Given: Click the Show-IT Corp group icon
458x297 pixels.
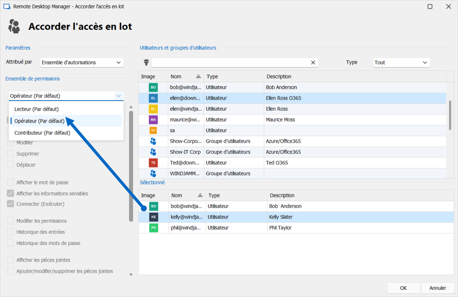Looking at the screenshot, I should click(153, 152).
